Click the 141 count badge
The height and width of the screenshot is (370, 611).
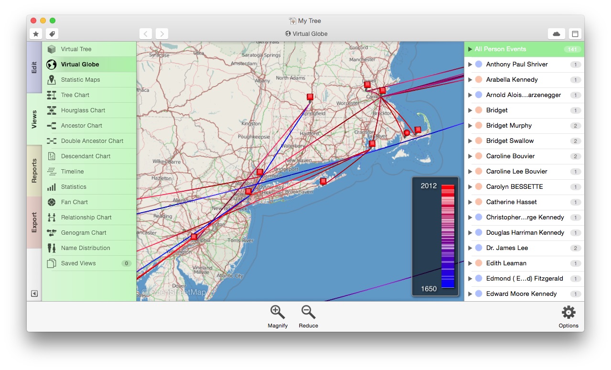[572, 49]
